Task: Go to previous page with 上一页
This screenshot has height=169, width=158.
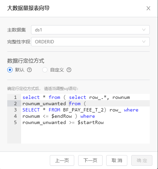Action: [x=62, y=160]
